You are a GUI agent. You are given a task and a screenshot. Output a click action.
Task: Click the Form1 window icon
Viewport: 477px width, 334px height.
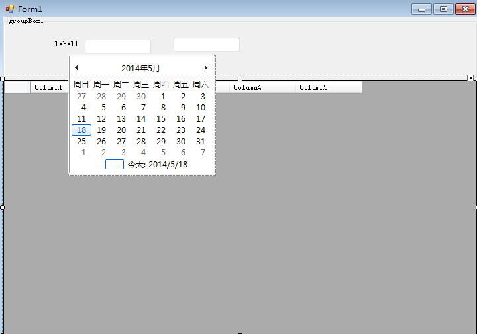10,9
